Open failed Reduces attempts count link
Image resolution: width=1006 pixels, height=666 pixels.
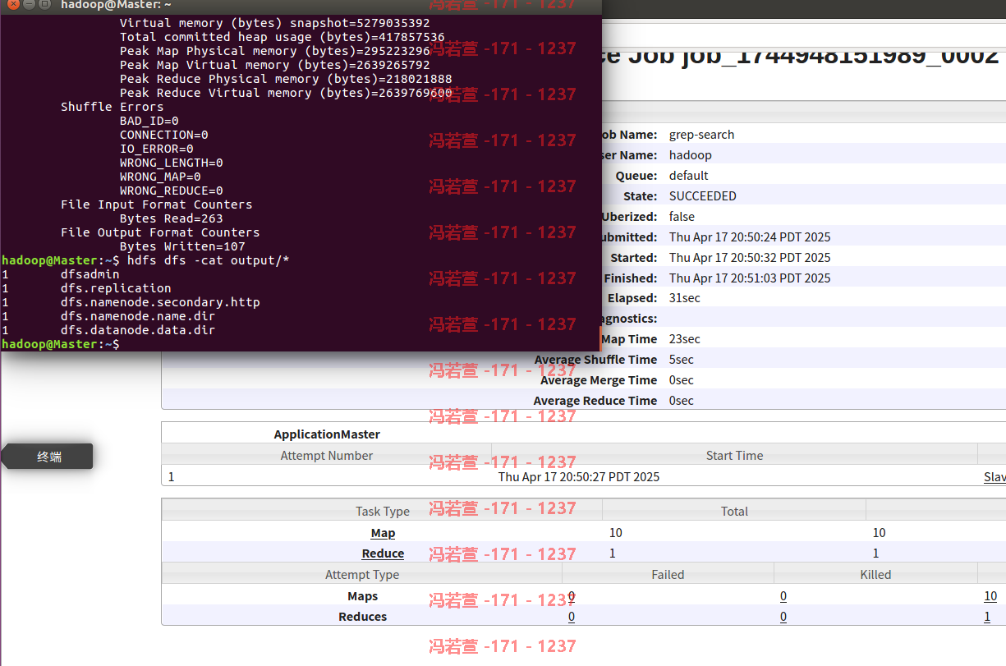[572, 617]
